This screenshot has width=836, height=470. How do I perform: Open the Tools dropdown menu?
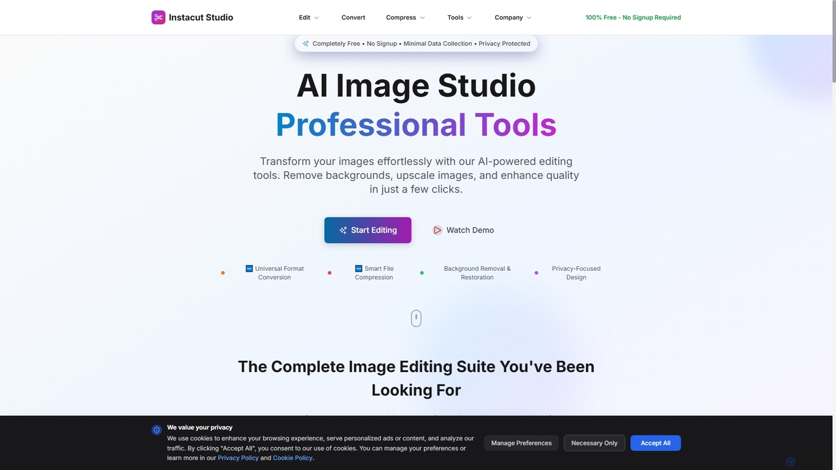point(460,18)
